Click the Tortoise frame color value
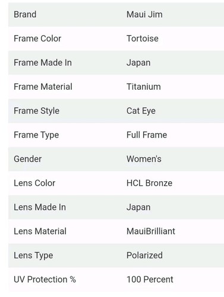The image size is (224, 297). tap(143, 39)
